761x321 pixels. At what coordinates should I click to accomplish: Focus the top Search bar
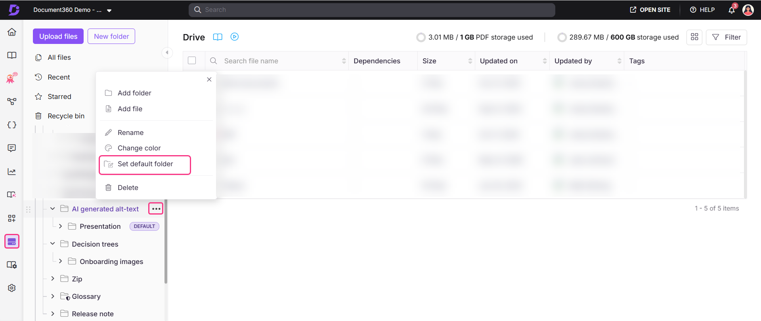pyautogui.click(x=372, y=10)
